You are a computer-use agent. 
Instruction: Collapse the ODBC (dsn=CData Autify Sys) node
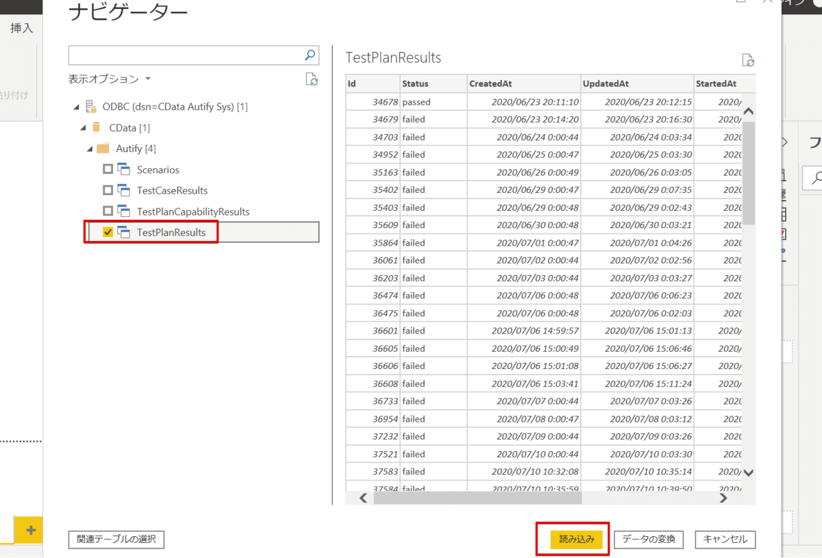coord(75,107)
